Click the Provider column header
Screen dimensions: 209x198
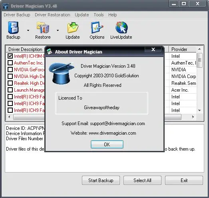(183, 49)
